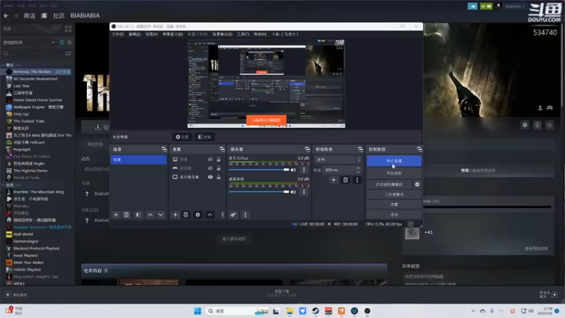The width and height of the screenshot is (565, 318).
Task: Add a new source with plus icon
Action: (175, 215)
